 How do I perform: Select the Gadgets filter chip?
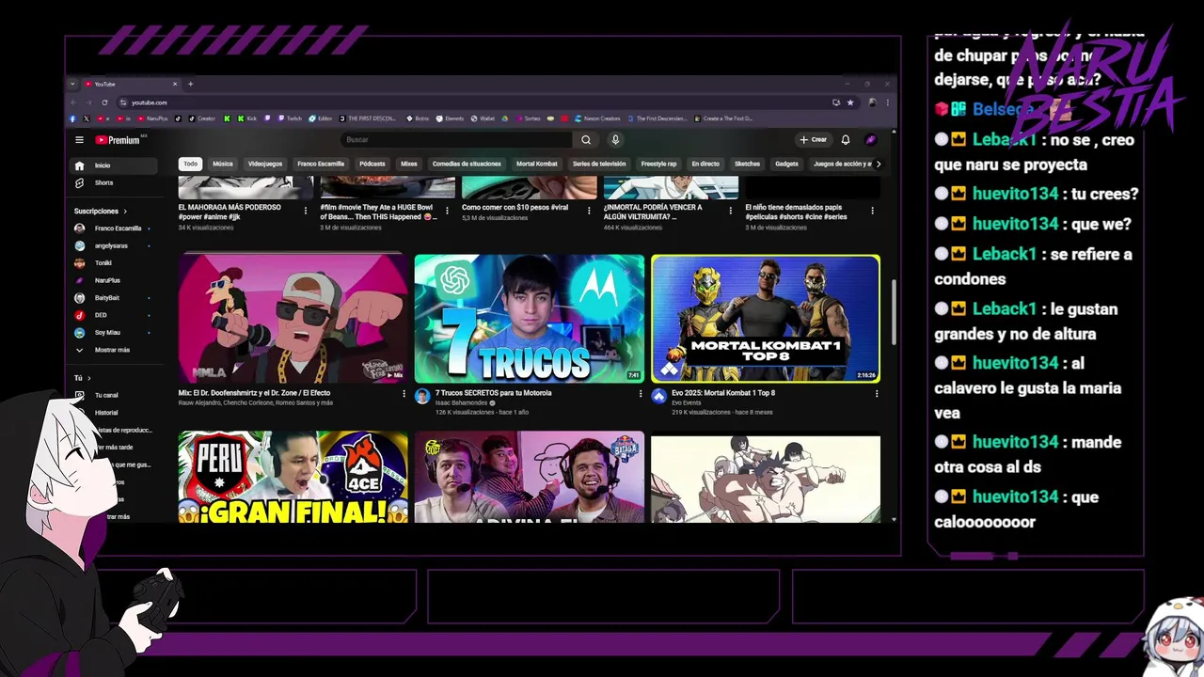point(786,164)
